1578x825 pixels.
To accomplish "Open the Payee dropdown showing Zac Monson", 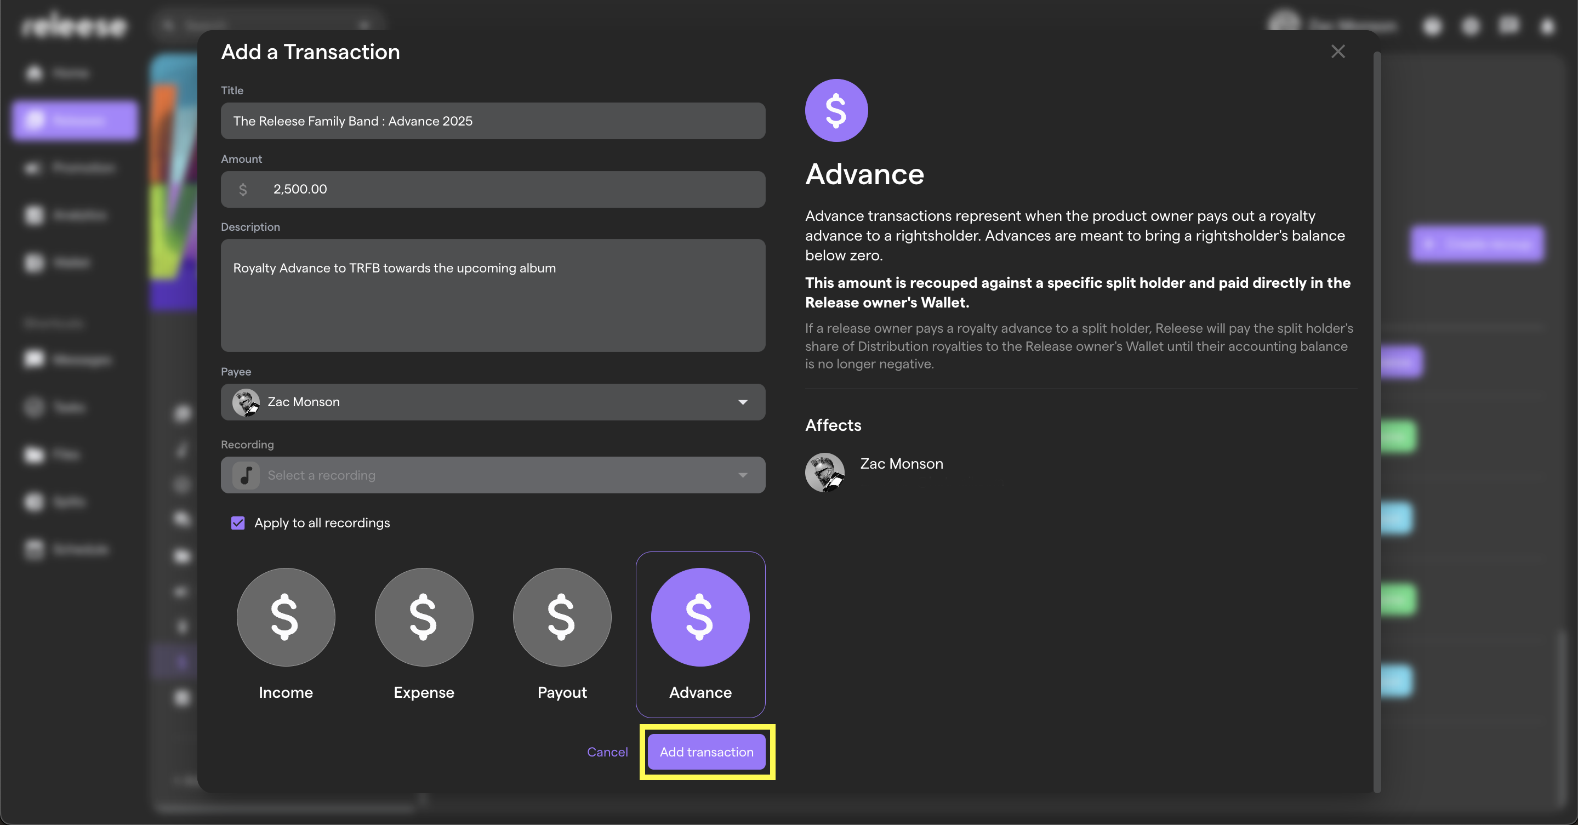I will [x=493, y=402].
